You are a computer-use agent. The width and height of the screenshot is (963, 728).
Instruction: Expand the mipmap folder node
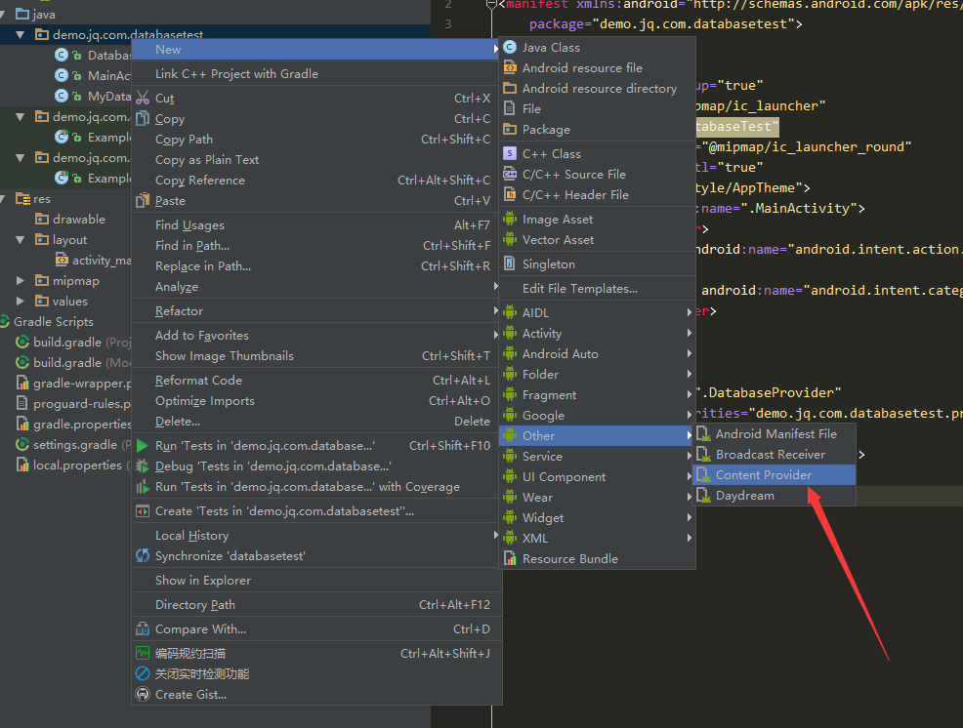click(21, 280)
